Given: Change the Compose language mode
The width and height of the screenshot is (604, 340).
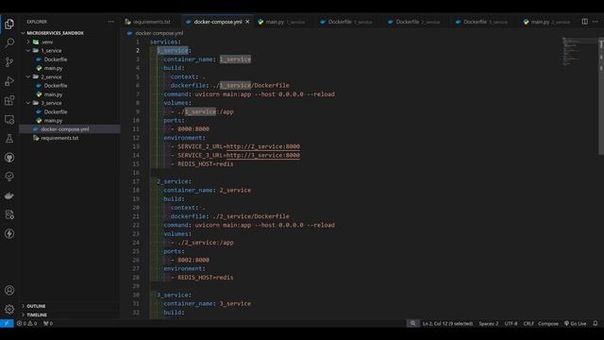Looking at the screenshot, I should (x=548, y=323).
